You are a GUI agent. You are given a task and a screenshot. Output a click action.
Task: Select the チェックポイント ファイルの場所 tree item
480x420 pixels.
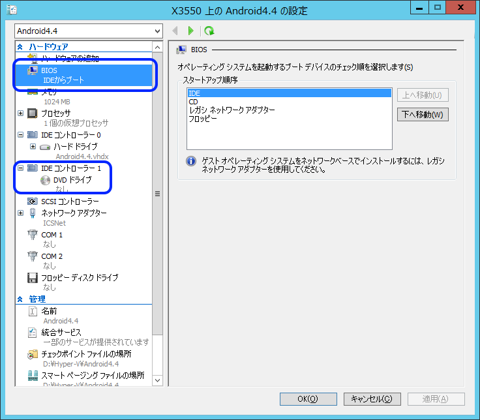point(86,354)
